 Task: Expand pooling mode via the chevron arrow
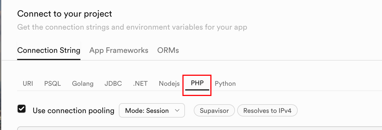pos(177,111)
